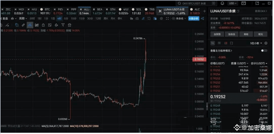Show the asks-only red order book view
The height and width of the screenshot is (134, 274).
coord(226,43)
